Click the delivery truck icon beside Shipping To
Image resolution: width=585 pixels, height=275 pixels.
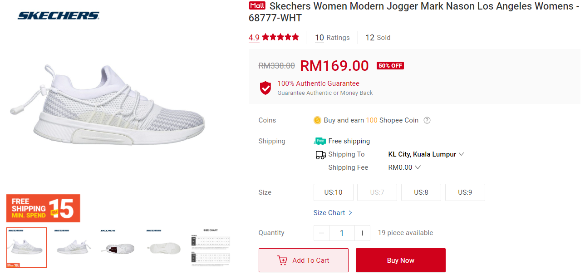point(320,155)
